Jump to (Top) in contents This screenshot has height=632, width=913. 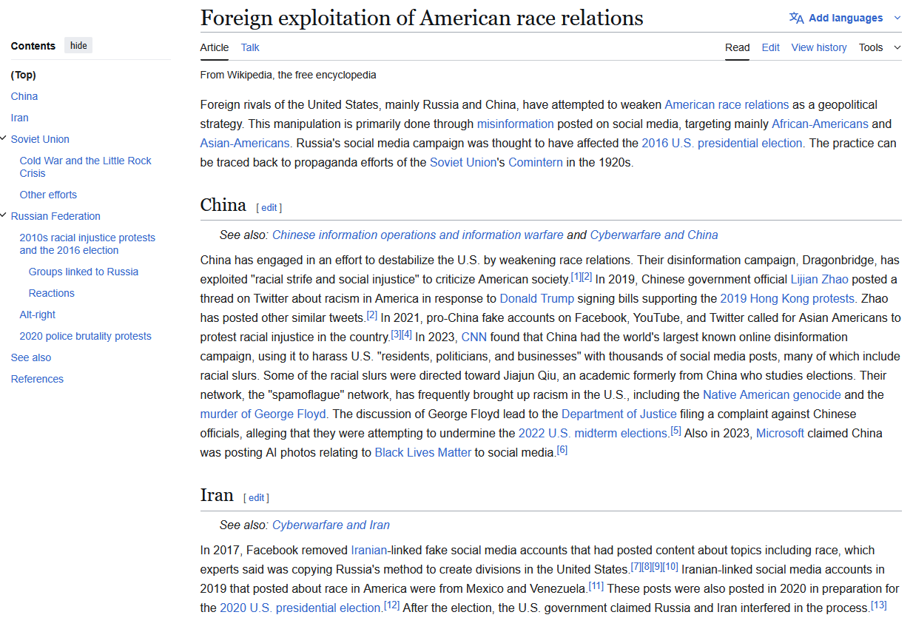(x=24, y=75)
